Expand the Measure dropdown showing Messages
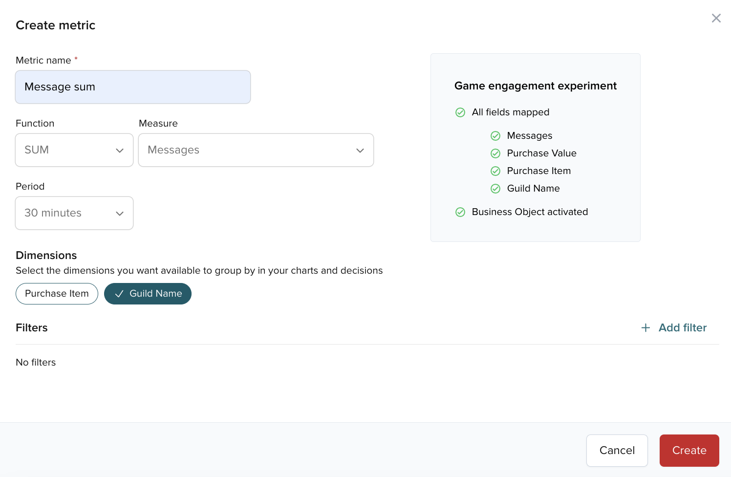The image size is (731, 477). (x=256, y=150)
